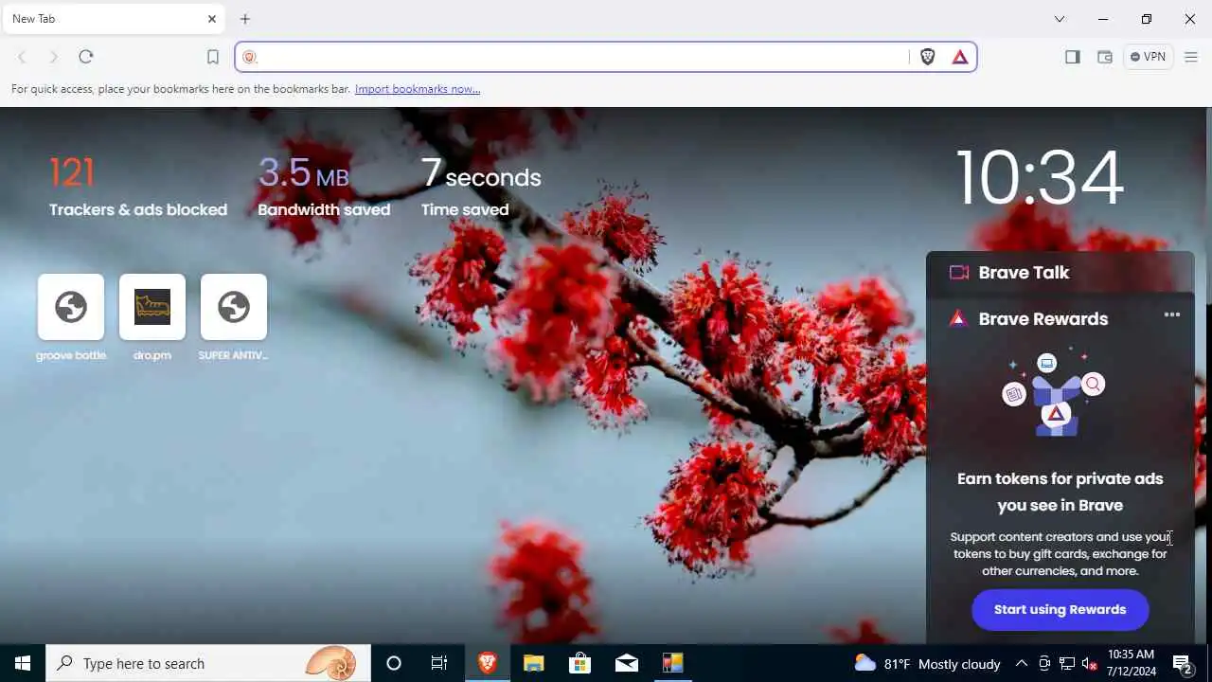Click the Meet Now tray icon
Screen dimensions: 1212x682
click(x=1044, y=664)
